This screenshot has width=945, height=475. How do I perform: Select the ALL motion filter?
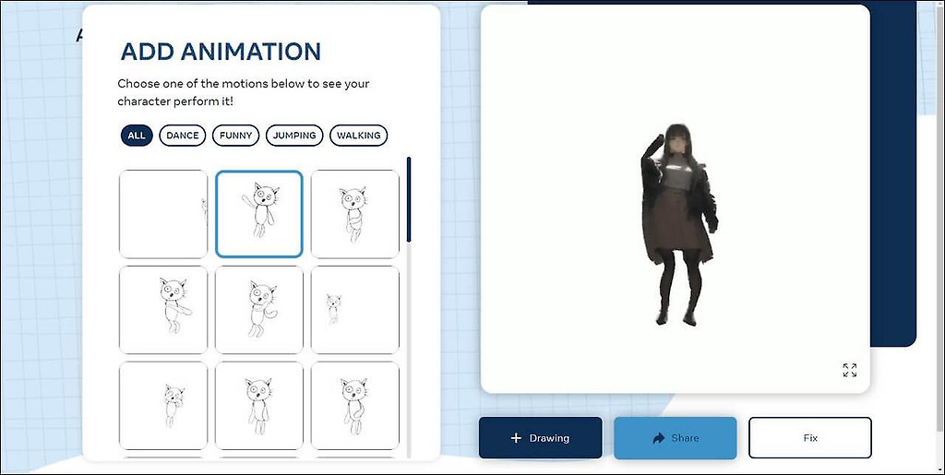[x=137, y=136]
